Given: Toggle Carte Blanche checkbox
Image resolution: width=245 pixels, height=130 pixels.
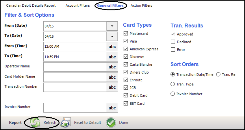Looking at the screenshot, I should click(126, 64).
